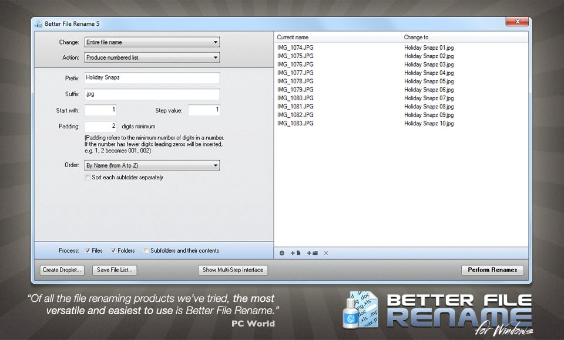
Task: Click the Holiday Snapz 01.jpg new name
Action: 429,47
